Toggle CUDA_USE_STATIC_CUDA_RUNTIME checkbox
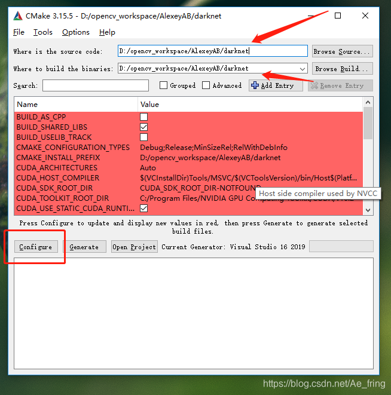 pos(143,209)
